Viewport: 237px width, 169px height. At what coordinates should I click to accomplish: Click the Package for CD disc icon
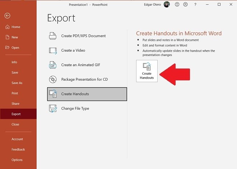coord(53,79)
